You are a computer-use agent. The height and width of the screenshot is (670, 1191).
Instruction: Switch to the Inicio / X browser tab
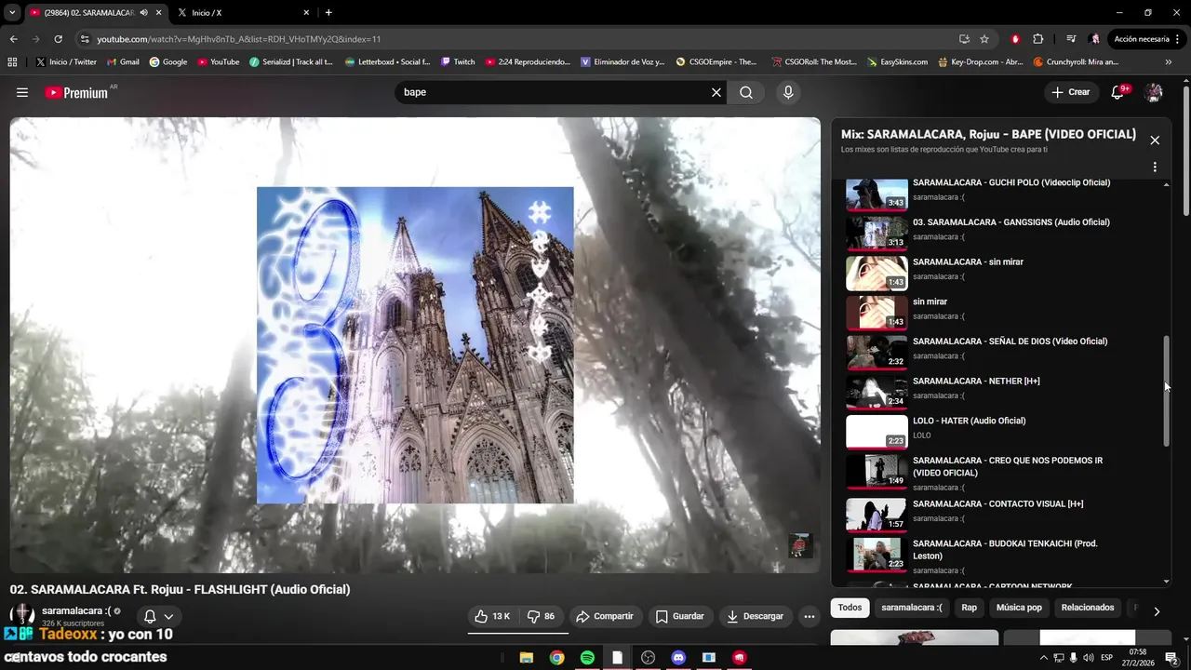click(242, 13)
